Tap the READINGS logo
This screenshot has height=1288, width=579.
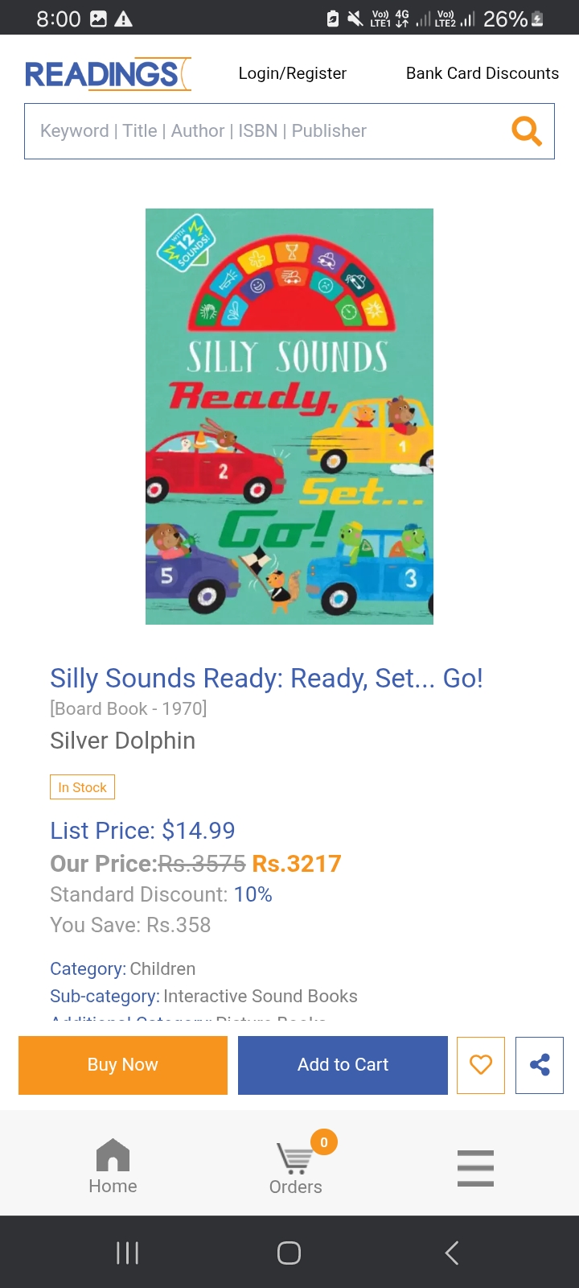click(107, 74)
